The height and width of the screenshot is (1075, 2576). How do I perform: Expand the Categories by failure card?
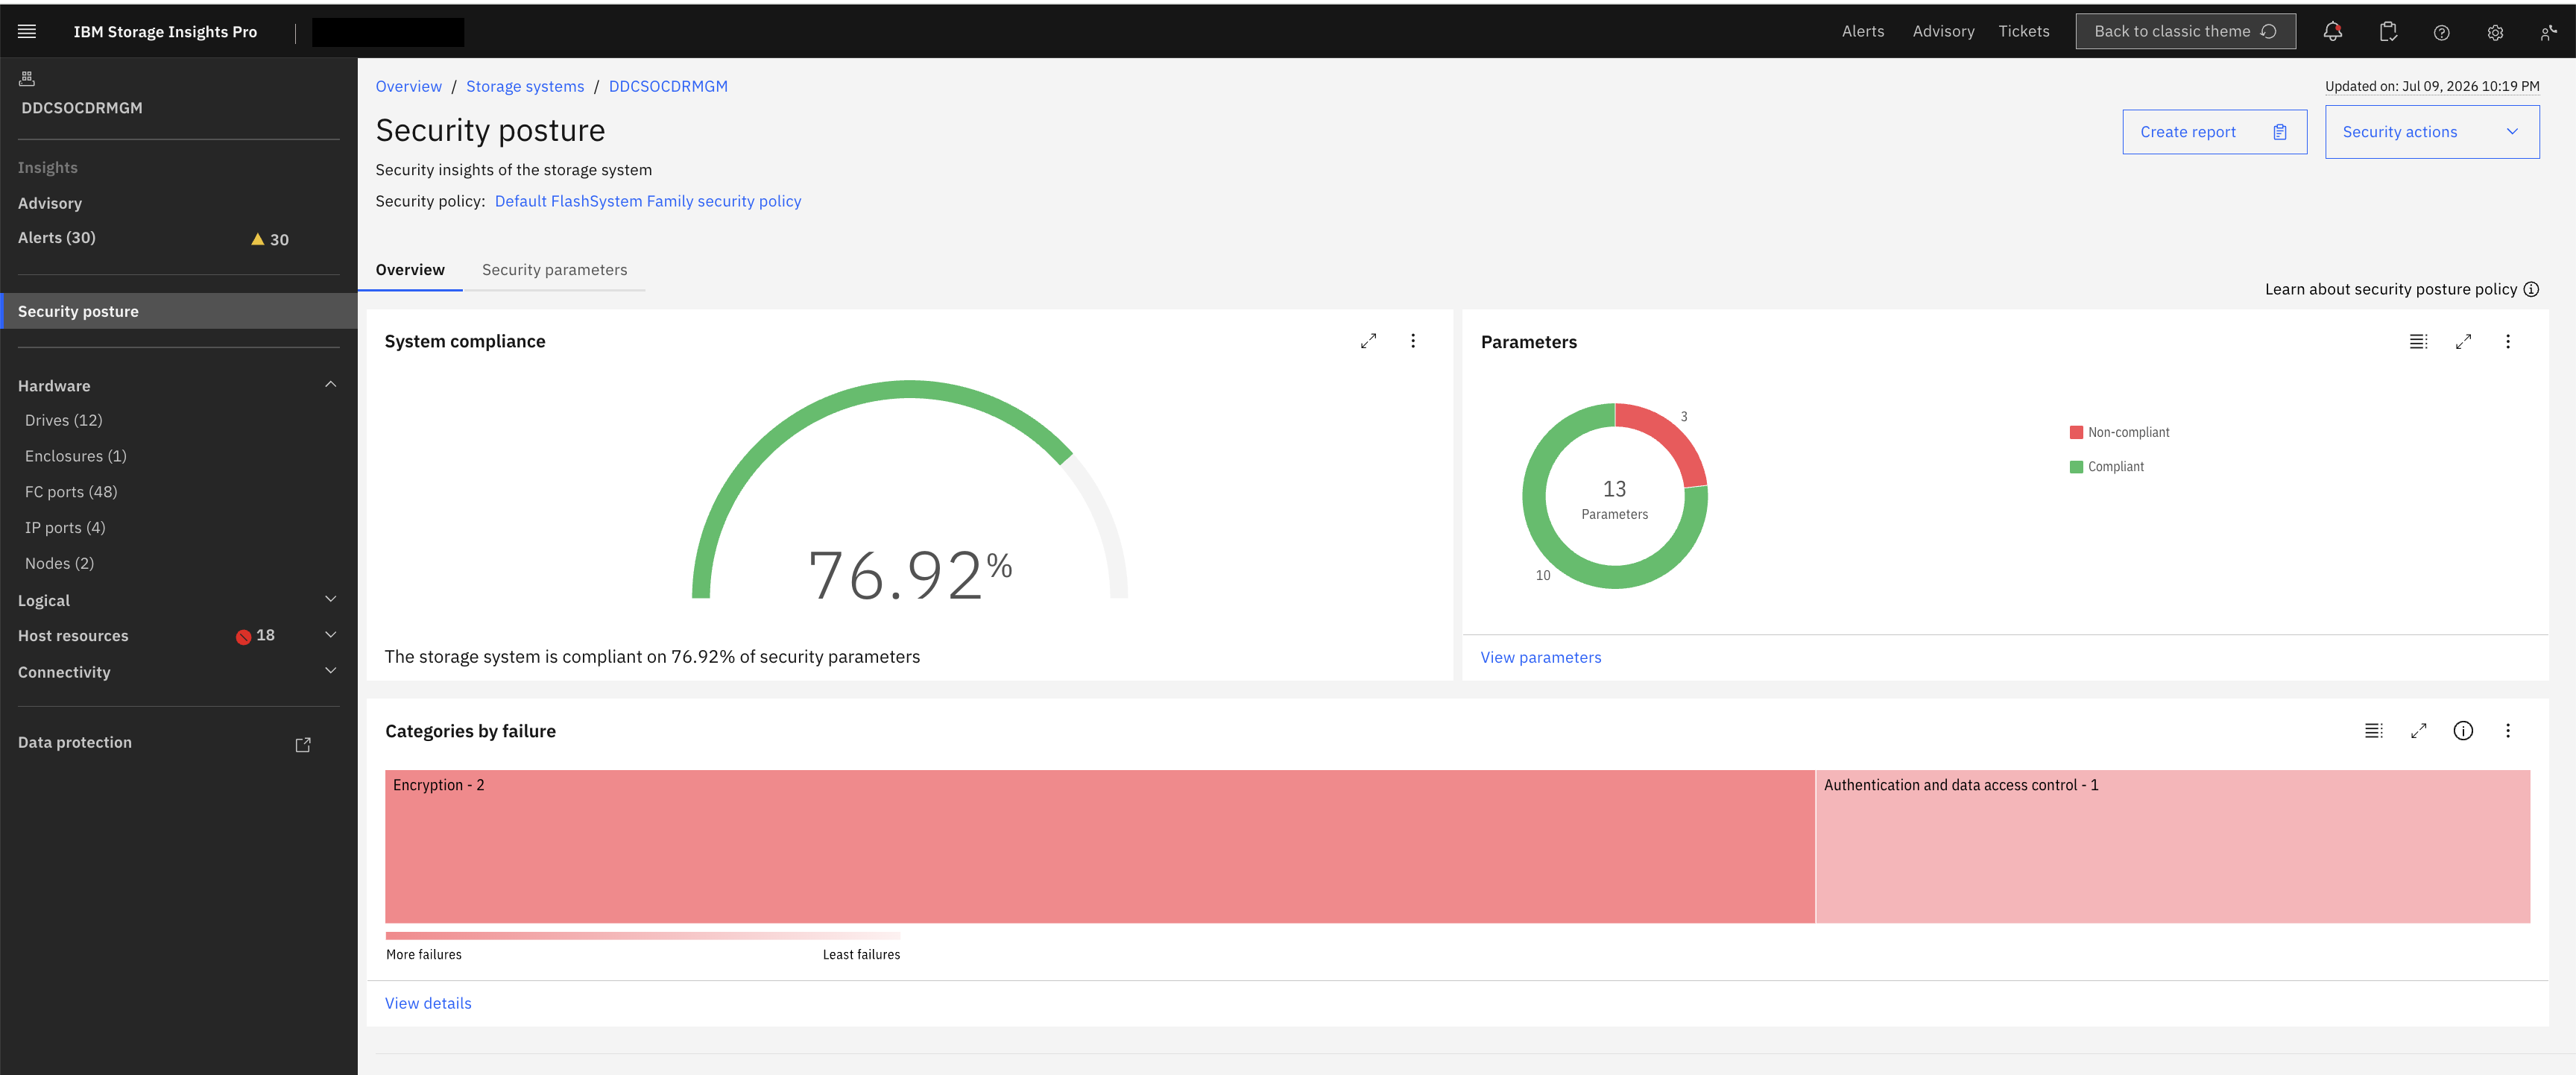point(2418,730)
